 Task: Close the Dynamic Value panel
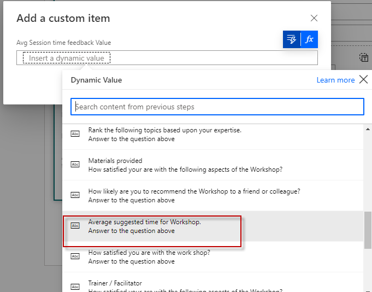363,80
